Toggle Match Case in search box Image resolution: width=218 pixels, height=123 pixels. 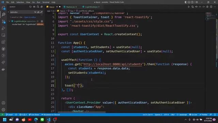click(35, 12)
